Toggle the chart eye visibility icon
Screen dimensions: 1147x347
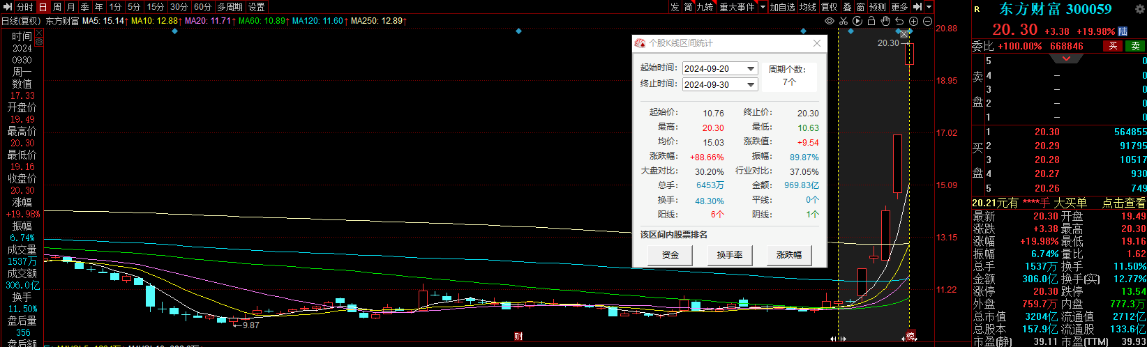point(830,22)
